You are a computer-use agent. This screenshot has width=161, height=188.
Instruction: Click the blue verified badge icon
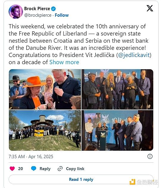(x=53, y=9)
